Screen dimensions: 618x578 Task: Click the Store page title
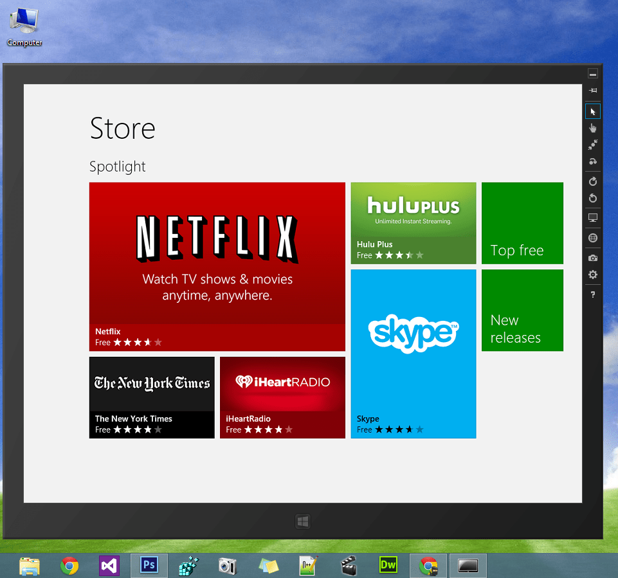(x=123, y=129)
